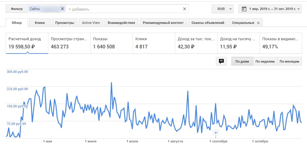Switch to the Обзор tab
This screenshot has width=307, height=150.
tap(17, 23)
